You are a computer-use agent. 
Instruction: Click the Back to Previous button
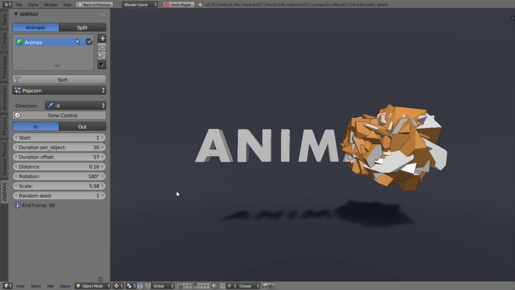(93, 5)
